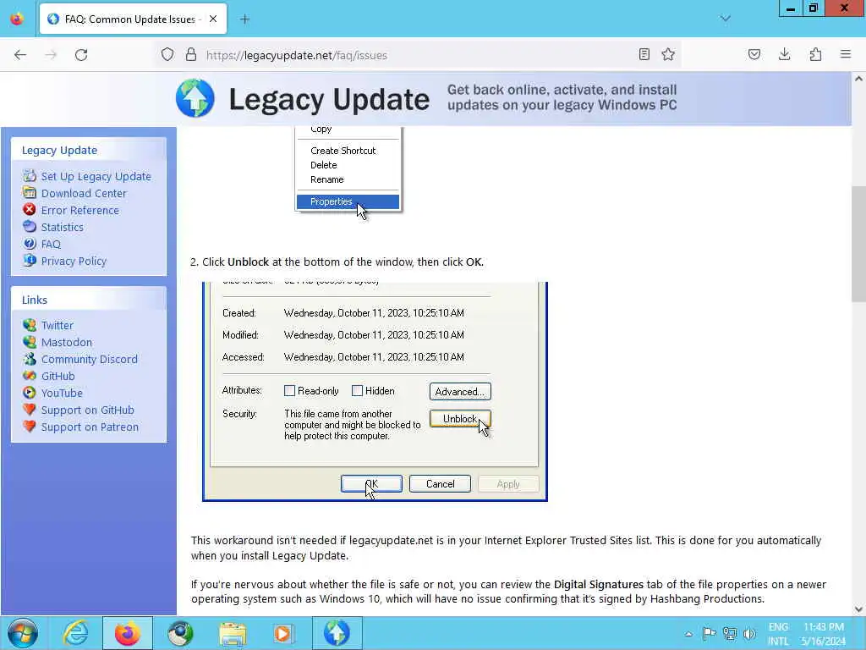
Task: Reload the page with the refresh icon
Action: (81, 55)
